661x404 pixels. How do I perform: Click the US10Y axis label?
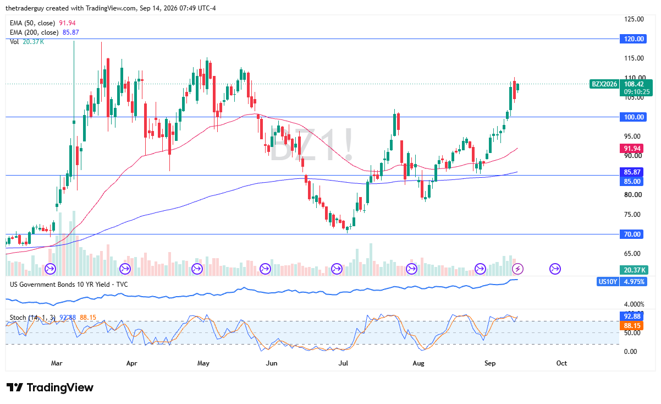tap(608, 282)
